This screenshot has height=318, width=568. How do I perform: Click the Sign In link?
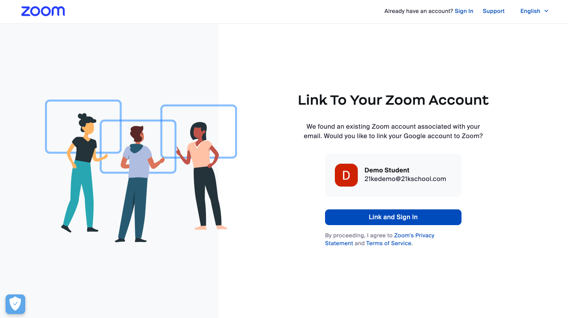click(x=464, y=11)
